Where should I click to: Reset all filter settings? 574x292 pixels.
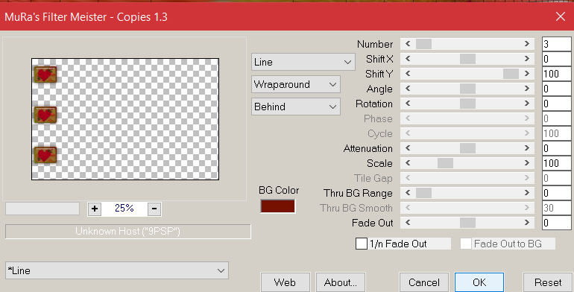pos(548,282)
